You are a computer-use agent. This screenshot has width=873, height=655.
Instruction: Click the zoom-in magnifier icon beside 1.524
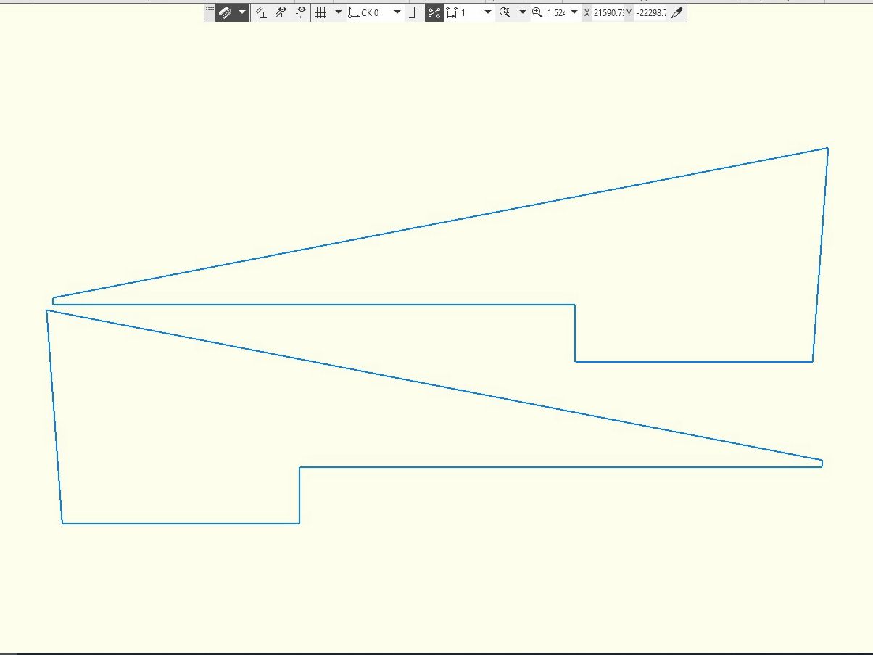pyautogui.click(x=537, y=13)
